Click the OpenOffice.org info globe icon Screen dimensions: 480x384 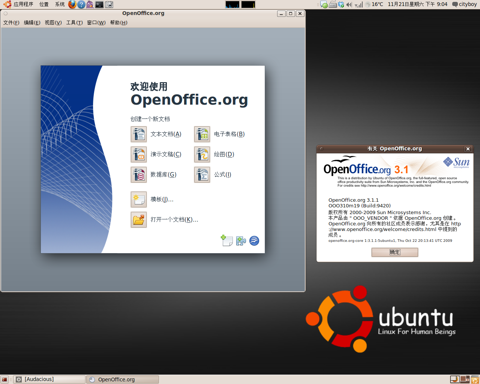click(x=254, y=241)
